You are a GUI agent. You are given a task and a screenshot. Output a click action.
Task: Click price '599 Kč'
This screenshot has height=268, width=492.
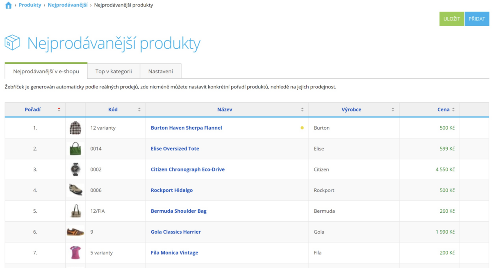click(447, 149)
